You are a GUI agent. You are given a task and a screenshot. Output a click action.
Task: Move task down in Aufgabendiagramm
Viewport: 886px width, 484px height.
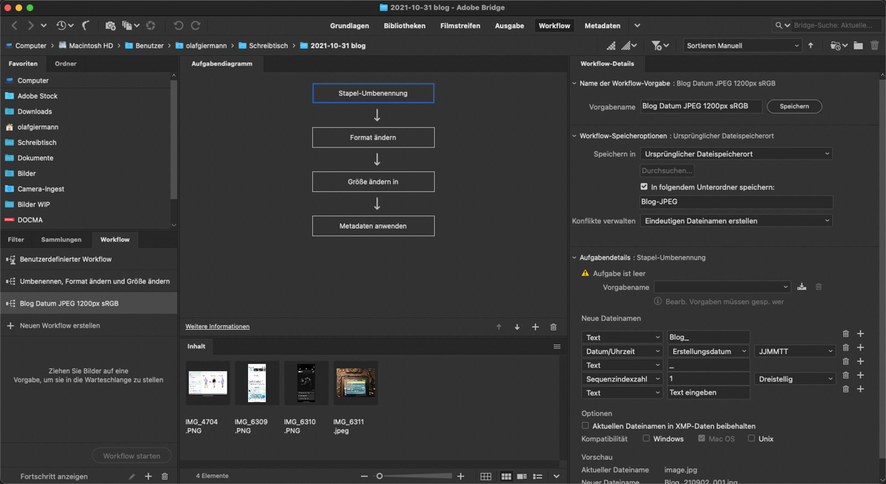click(x=517, y=327)
